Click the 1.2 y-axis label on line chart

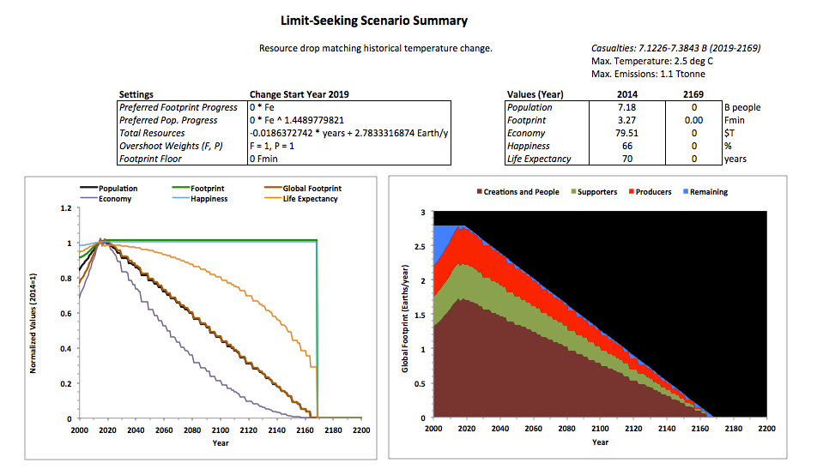point(66,208)
